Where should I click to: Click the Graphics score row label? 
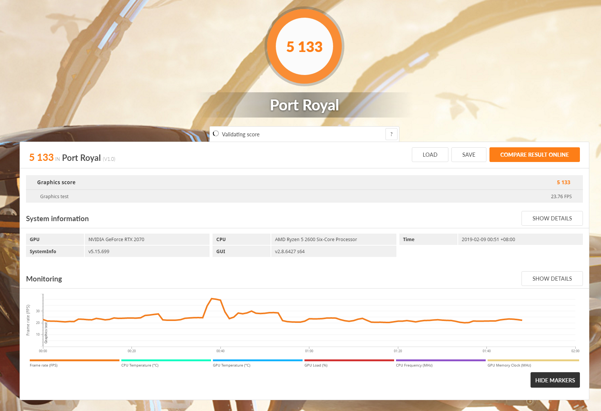click(56, 182)
